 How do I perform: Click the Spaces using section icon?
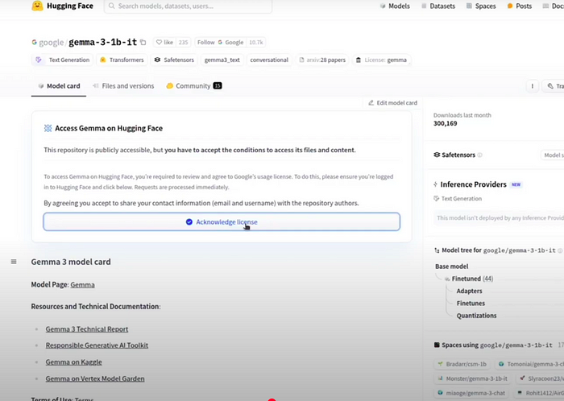point(437,345)
